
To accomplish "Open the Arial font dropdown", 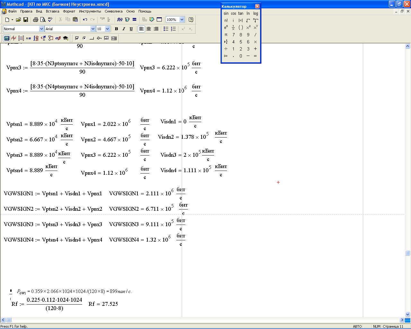I will pos(93,29).
